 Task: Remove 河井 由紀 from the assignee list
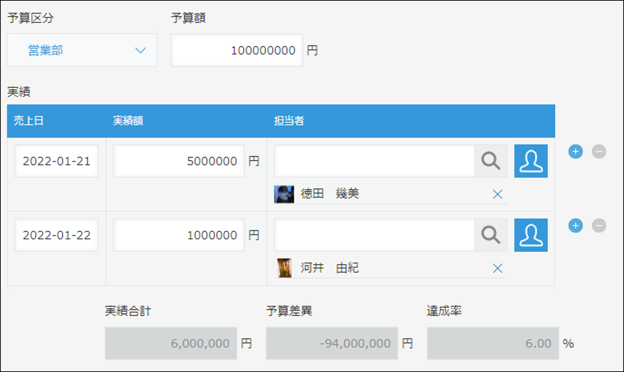(498, 269)
